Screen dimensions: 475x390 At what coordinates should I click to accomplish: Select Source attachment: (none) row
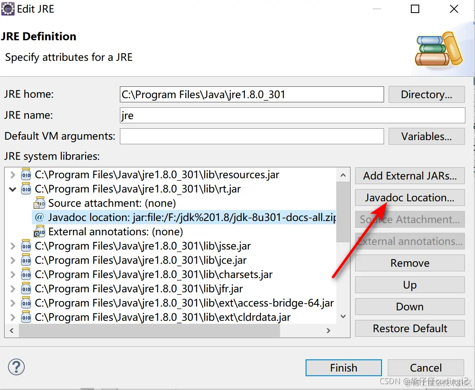(x=112, y=203)
